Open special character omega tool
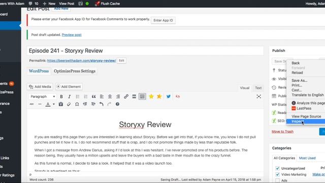This screenshot has width=325, height=183. click(x=77, y=104)
